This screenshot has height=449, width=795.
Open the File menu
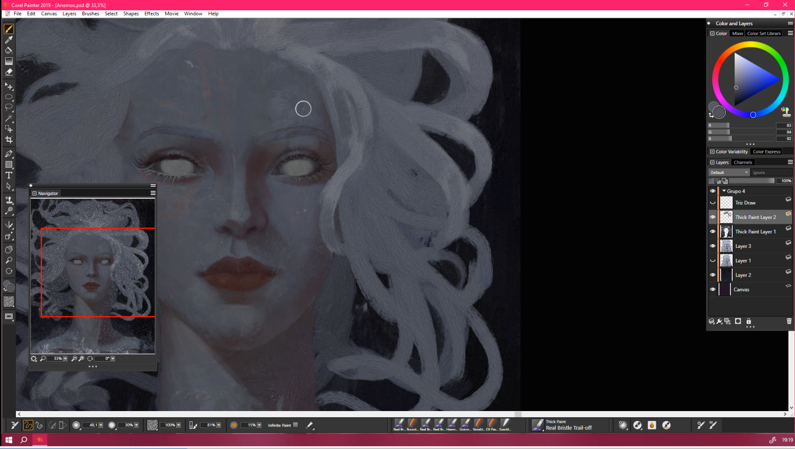(17, 14)
